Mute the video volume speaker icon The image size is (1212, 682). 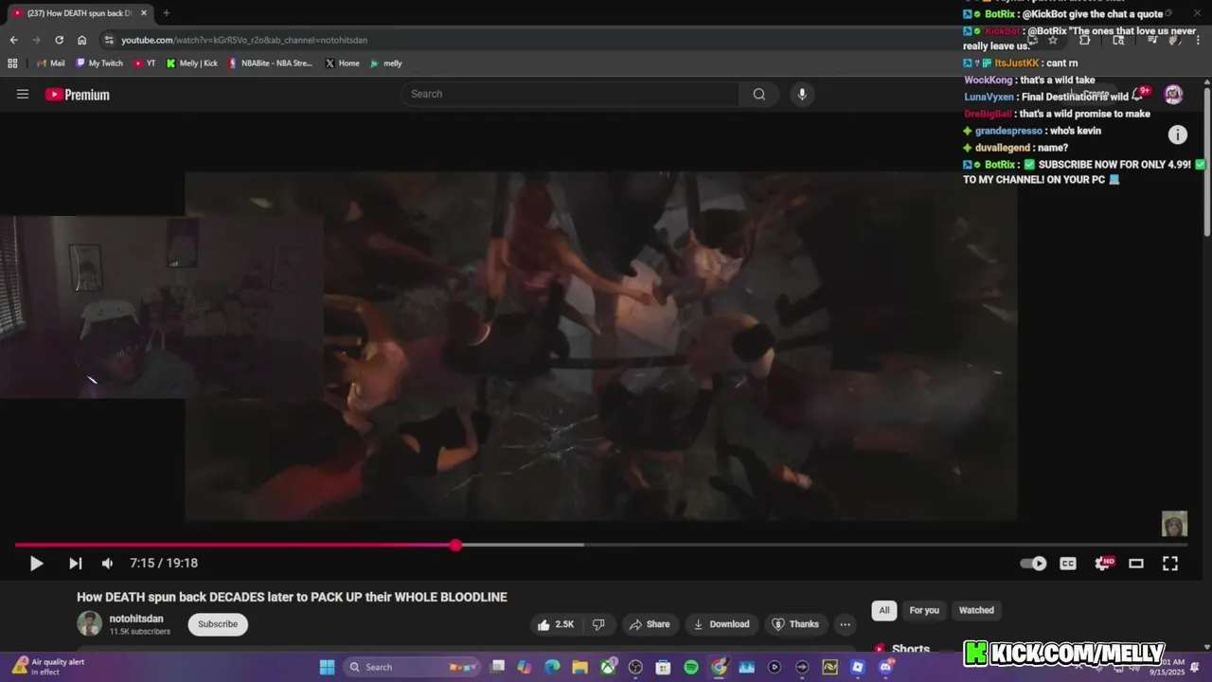tap(107, 564)
